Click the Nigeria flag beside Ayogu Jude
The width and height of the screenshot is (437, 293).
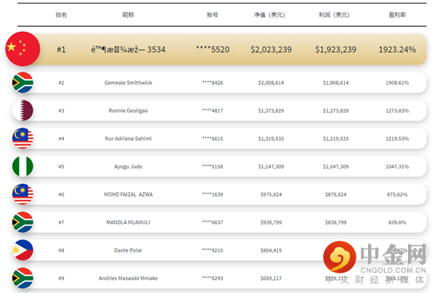(x=23, y=166)
